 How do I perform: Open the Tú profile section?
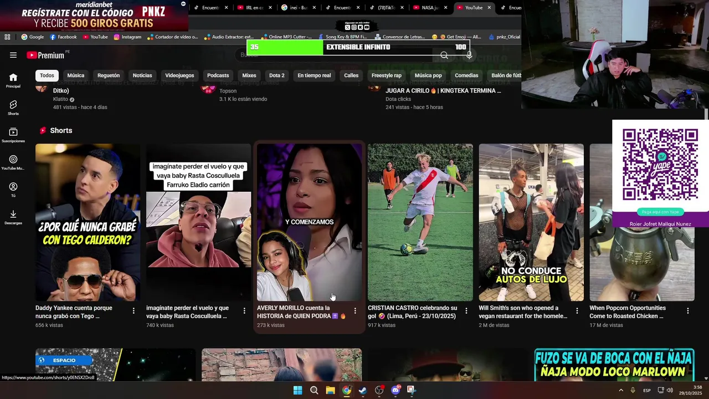[13, 190]
